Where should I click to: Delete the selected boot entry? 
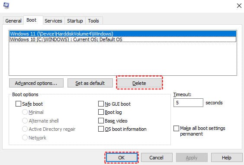139,83
